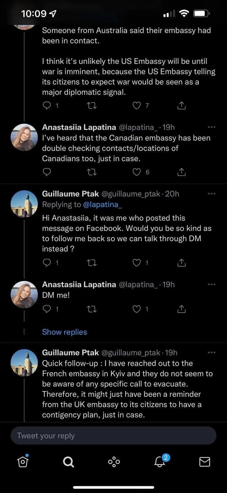Go to Home tab
This screenshot has height=493, width=227.
click(x=23, y=462)
